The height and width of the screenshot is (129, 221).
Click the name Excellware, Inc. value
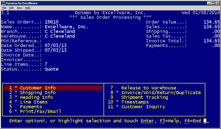click(x=66, y=27)
